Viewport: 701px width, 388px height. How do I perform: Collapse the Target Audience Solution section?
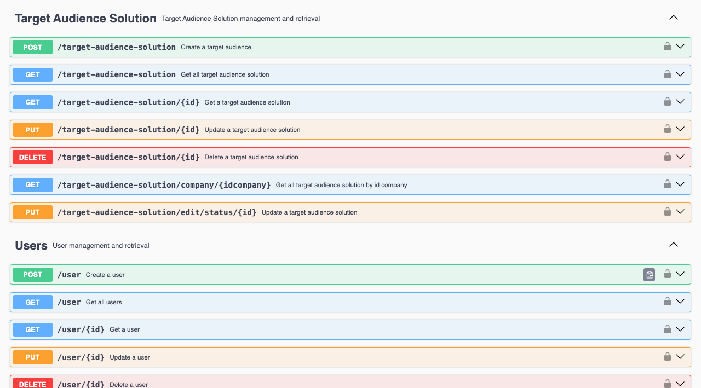674,18
